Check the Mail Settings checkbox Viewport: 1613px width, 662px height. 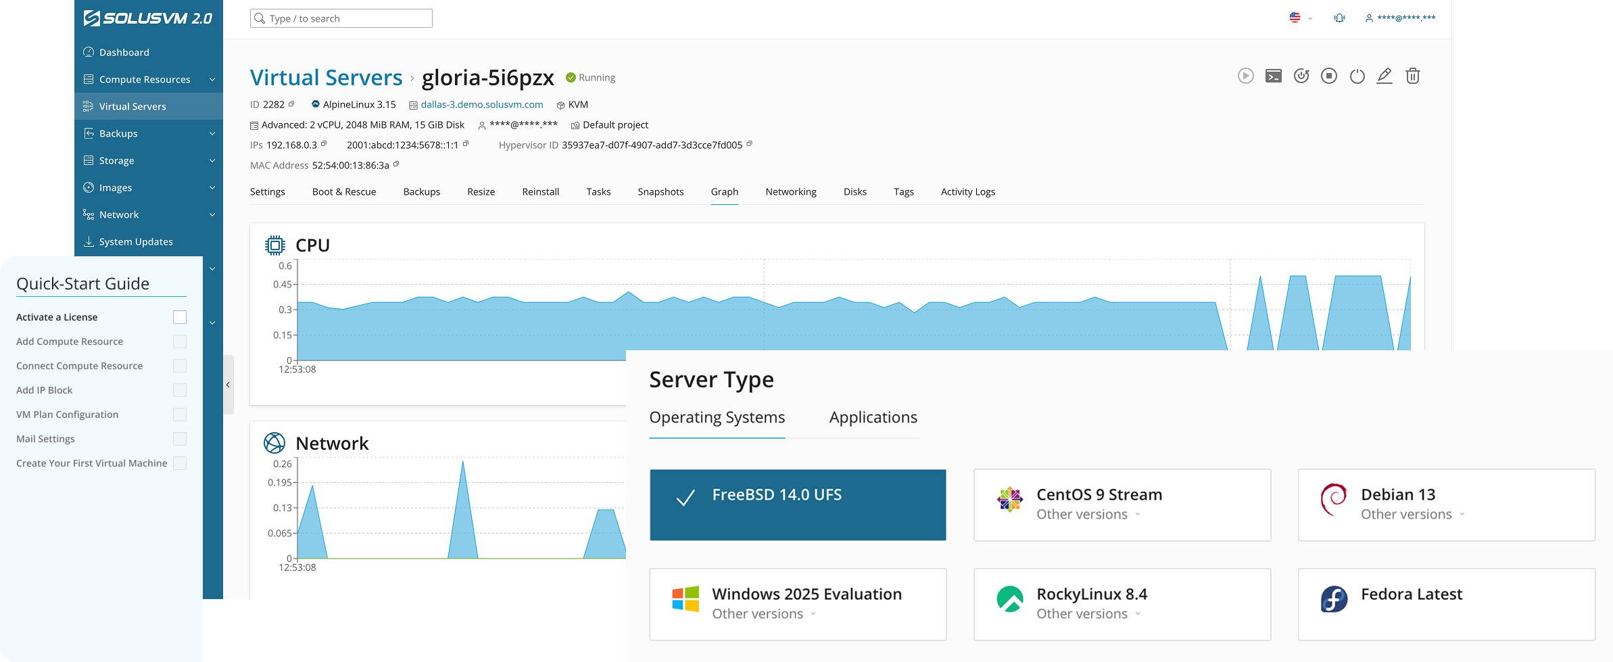pyautogui.click(x=180, y=439)
